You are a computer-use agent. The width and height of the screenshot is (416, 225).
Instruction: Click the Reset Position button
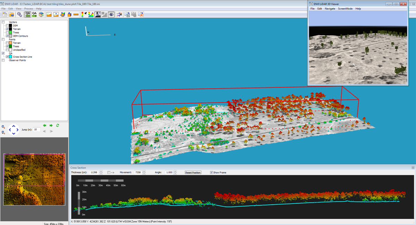click(193, 172)
